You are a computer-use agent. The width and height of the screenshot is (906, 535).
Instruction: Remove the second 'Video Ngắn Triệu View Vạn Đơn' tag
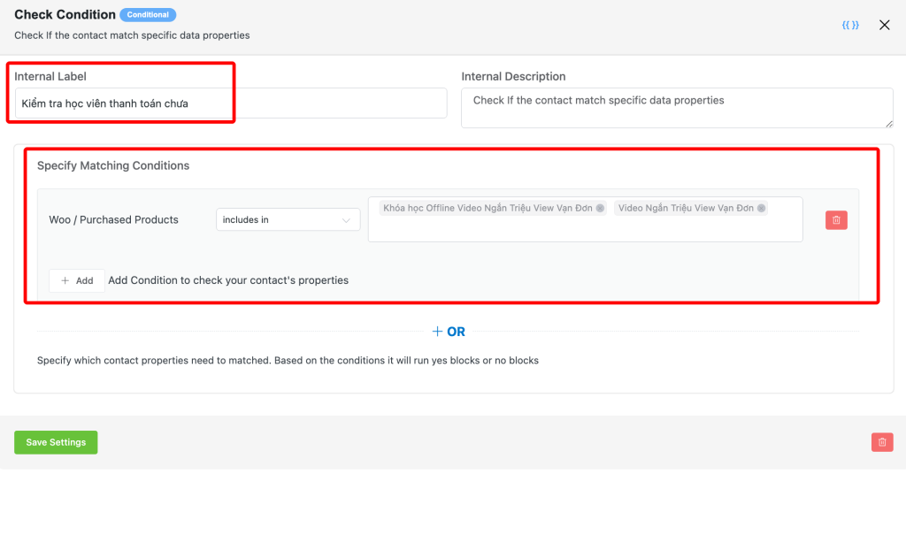pyautogui.click(x=761, y=209)
